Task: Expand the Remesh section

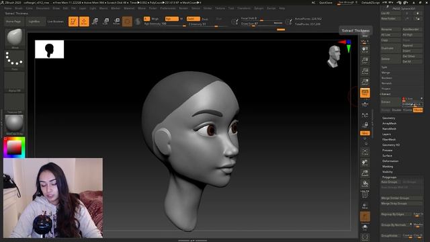Action: click(387, 83)
